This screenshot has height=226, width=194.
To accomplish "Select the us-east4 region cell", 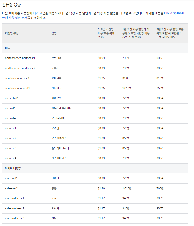I will [10, 118].
